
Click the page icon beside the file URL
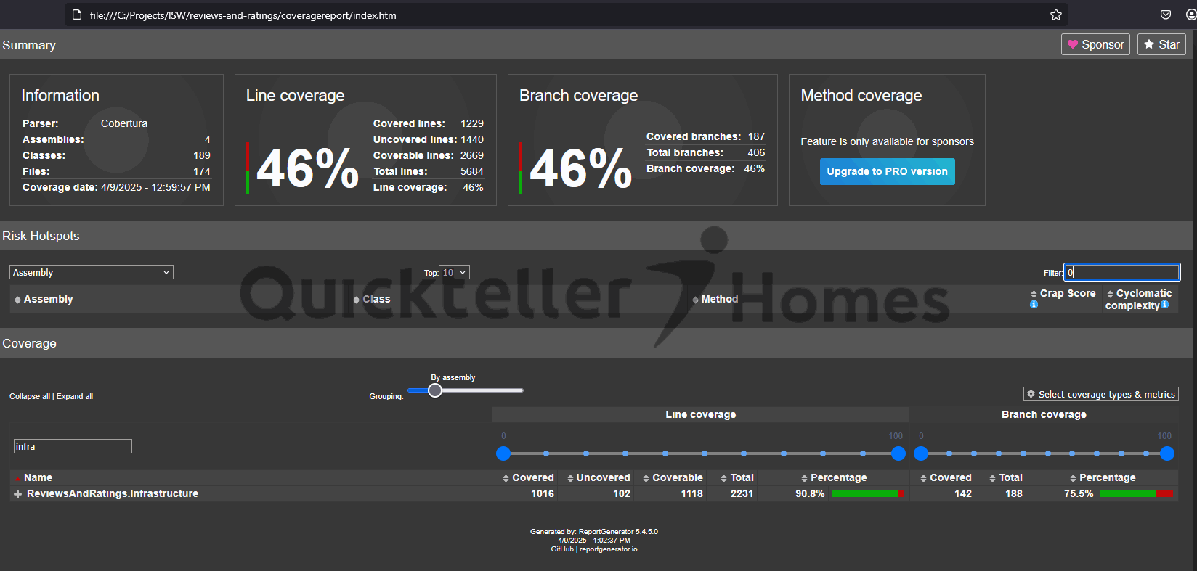pyautogui.click(x=77, y=15)
